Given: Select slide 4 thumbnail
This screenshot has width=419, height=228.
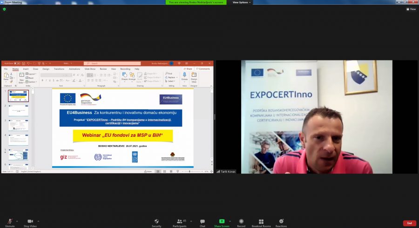Looking at the screenshot, I should [x=18, y=140].
